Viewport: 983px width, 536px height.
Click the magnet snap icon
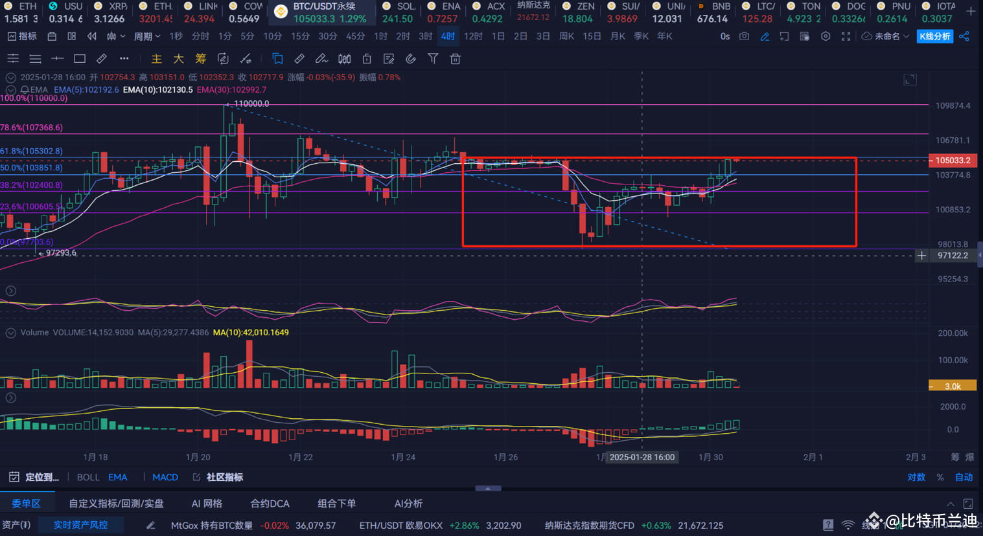411,59
